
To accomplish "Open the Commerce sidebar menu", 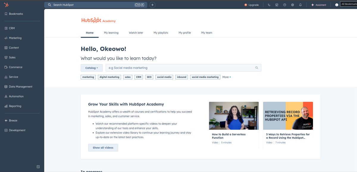I will [14, 67].
